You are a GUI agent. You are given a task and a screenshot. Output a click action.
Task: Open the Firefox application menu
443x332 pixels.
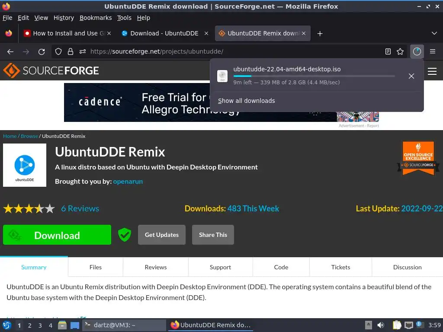click(x=433, y=51)
